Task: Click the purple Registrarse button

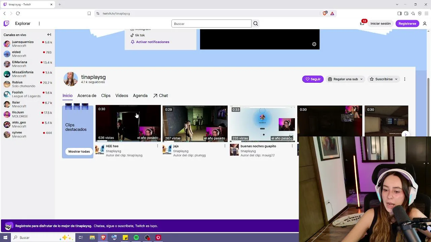Action: point(407,24)
